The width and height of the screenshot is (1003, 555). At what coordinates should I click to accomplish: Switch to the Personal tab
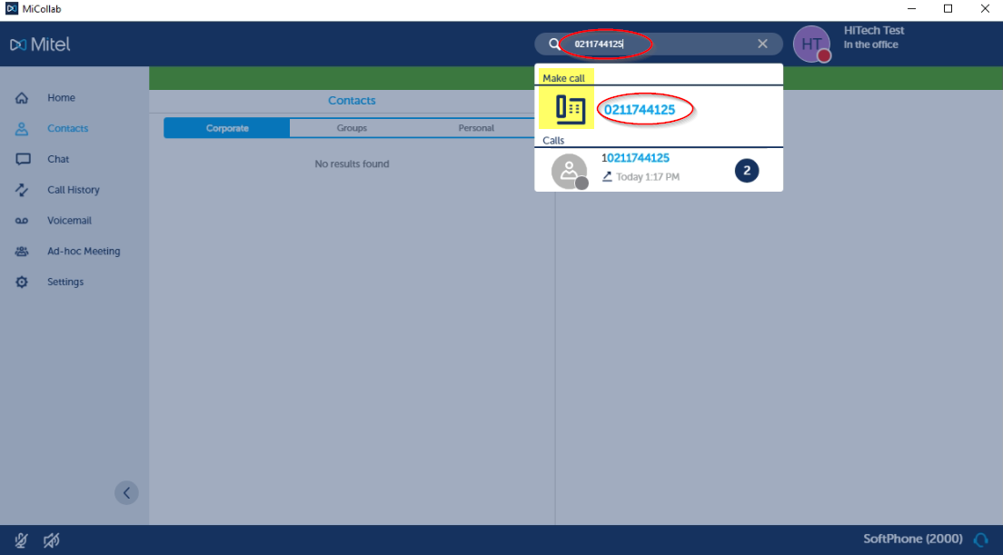pyautogui.click(x=475, y=128)
